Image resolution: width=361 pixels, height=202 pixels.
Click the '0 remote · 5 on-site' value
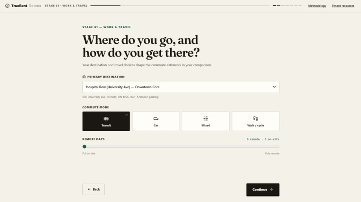263,139
